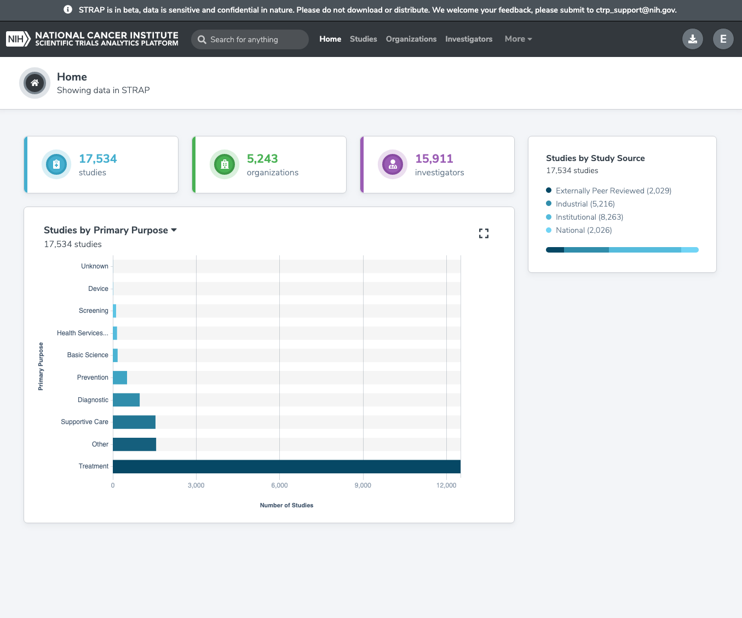This screenshot has width=742, height=618.
Task: Click the download icon in header
Action: pyautogui.click(x=692, y=39)
